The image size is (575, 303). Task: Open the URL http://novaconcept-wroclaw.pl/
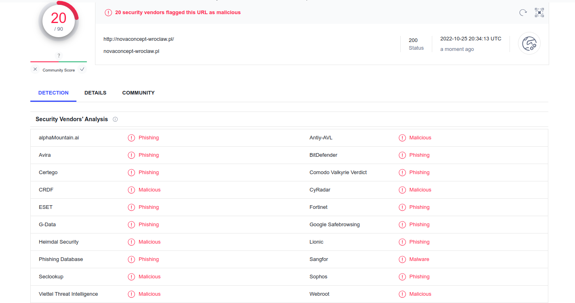[x=139, y=39]
